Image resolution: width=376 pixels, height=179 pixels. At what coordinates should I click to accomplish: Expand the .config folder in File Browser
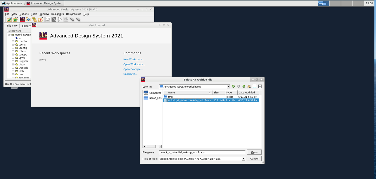tap(13, 48)
